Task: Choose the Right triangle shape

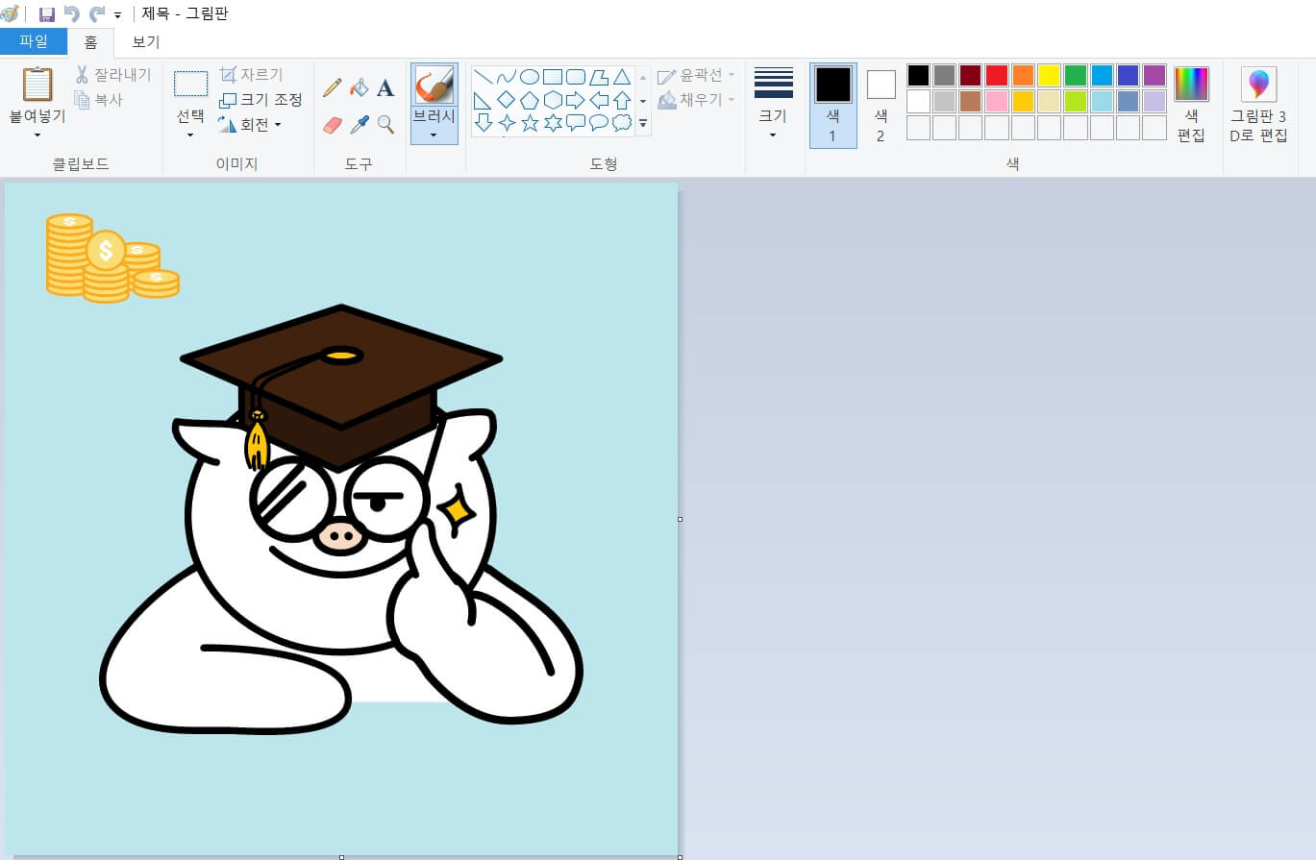Action: 484,100
